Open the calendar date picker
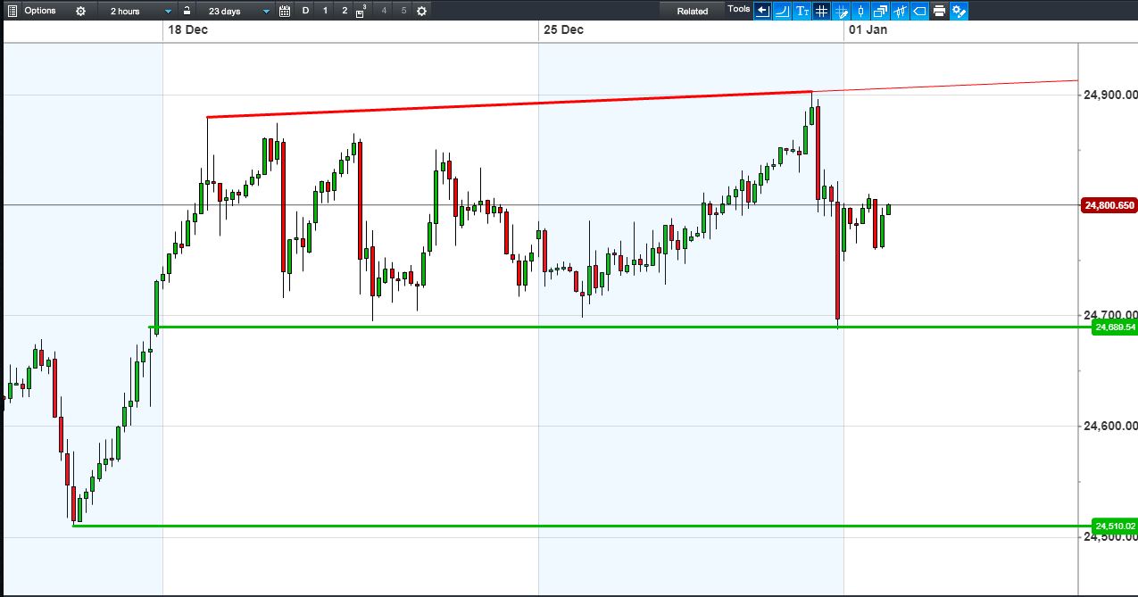1138x597 pixels. [285, 11]
